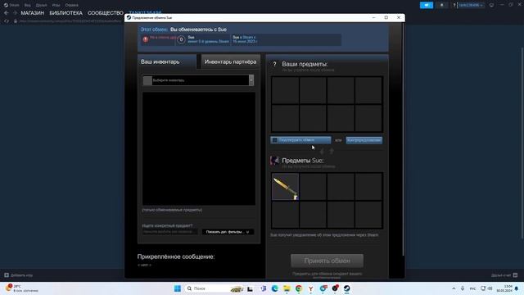
Task: Open File Explorer from taskbar
Action: [x=287, y=288]
